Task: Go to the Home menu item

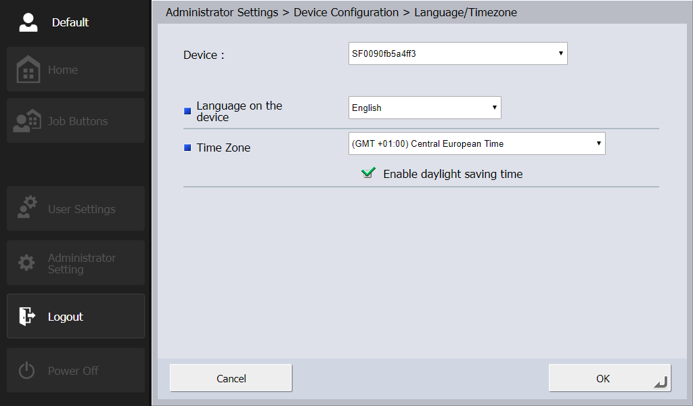Action: 63,70
